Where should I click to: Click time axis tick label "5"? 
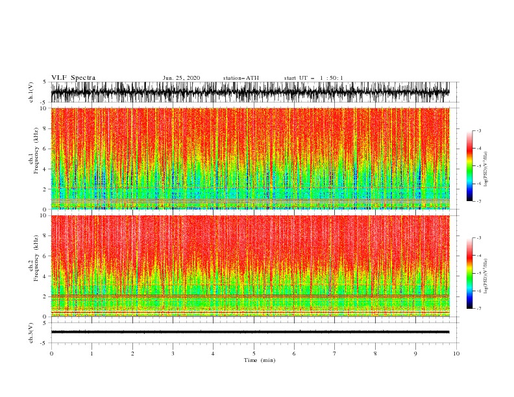(254, 354)
